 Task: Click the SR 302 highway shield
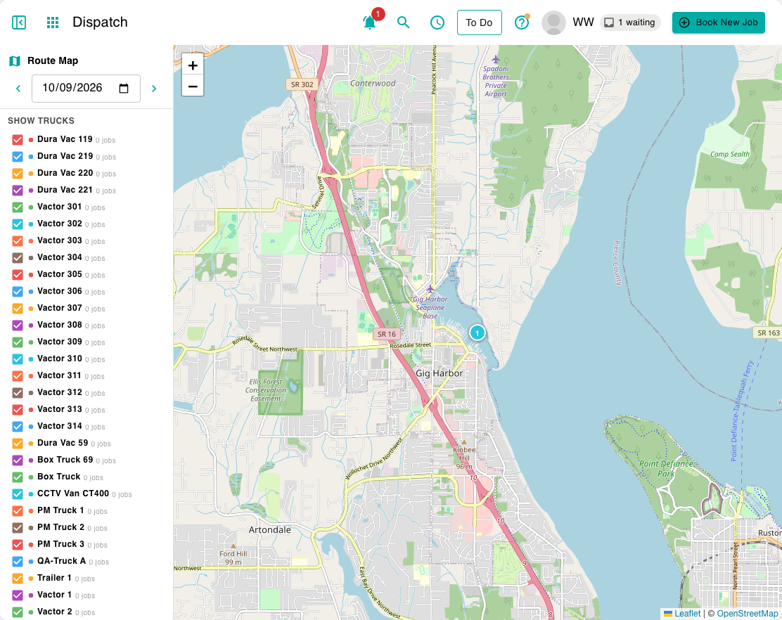point(302,84)
